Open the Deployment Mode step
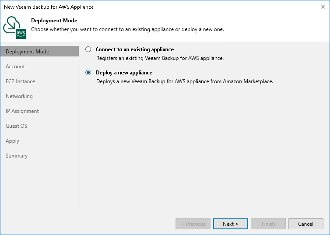 [27, 52]
